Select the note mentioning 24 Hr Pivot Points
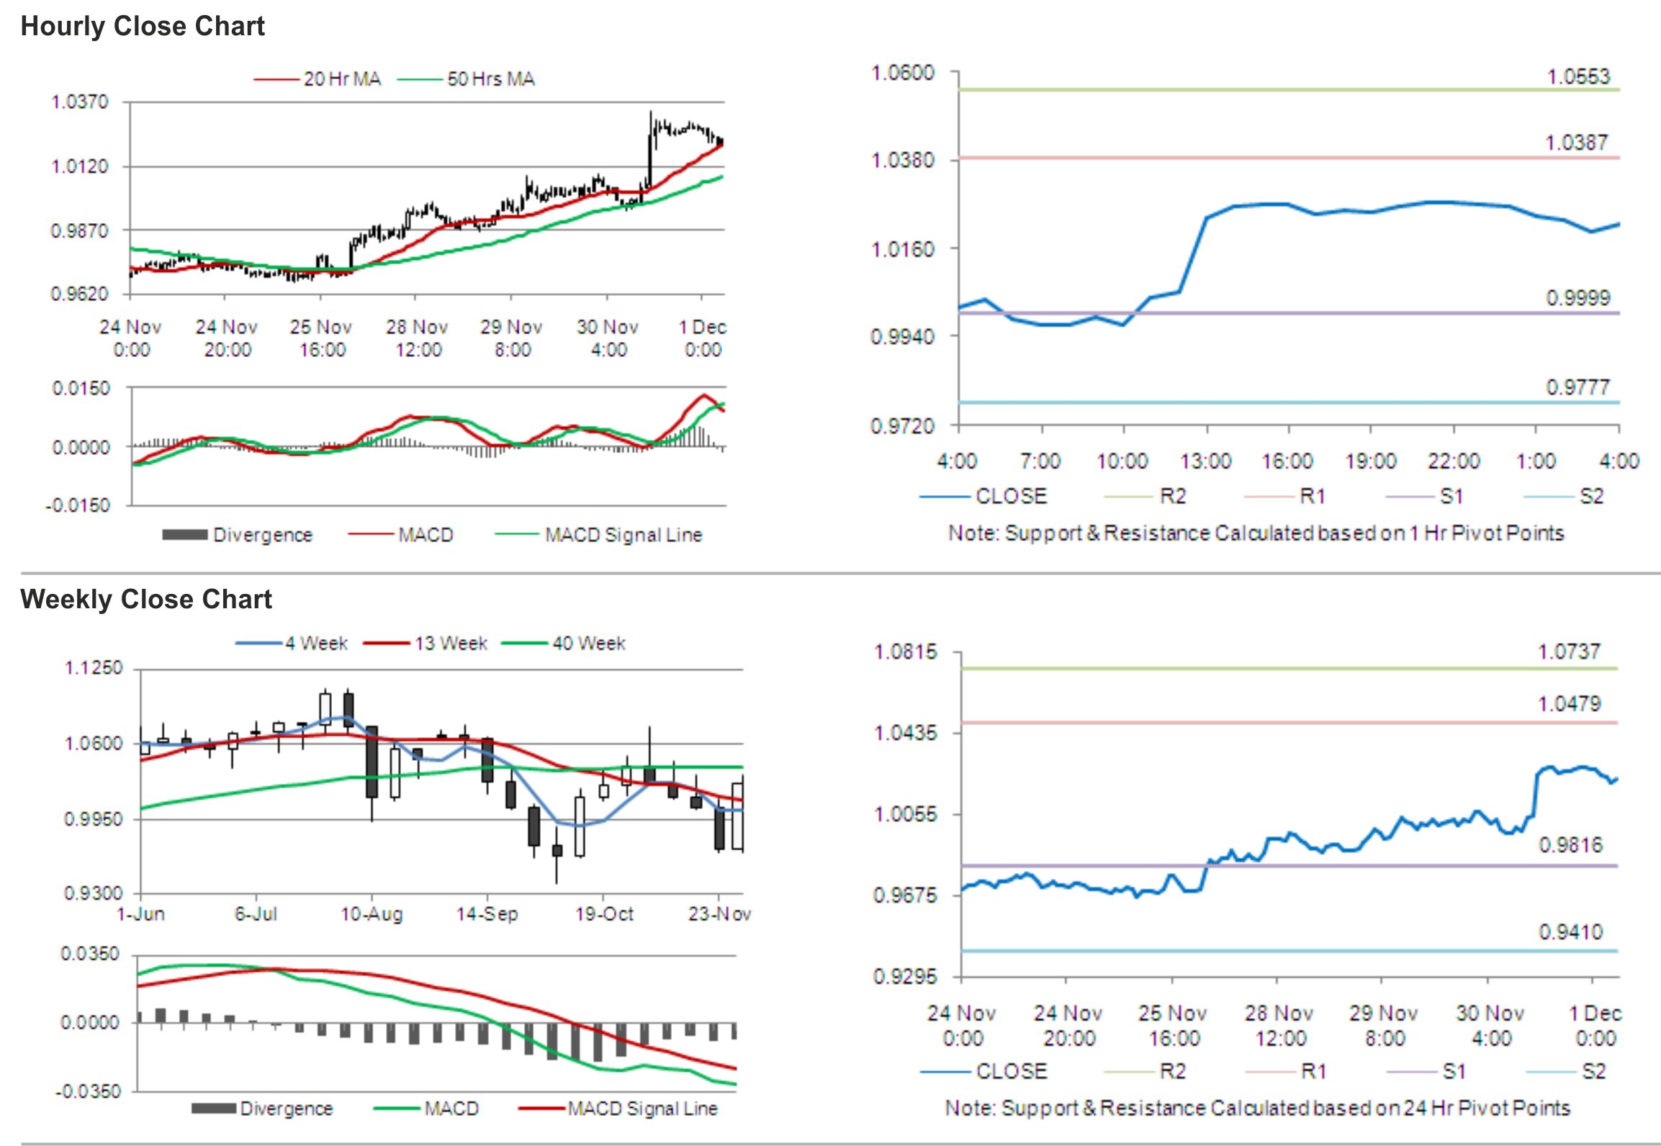This screenshot has width=1661, height=1146. pyautogui.click(x=1258, y=1108)
